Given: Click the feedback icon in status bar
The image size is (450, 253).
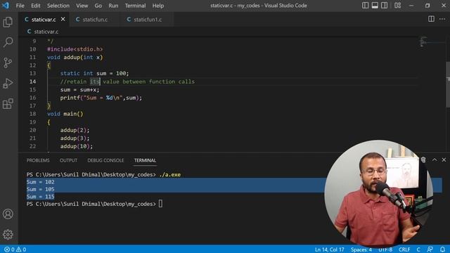Looking at the screenshot, I should point(430,249).
